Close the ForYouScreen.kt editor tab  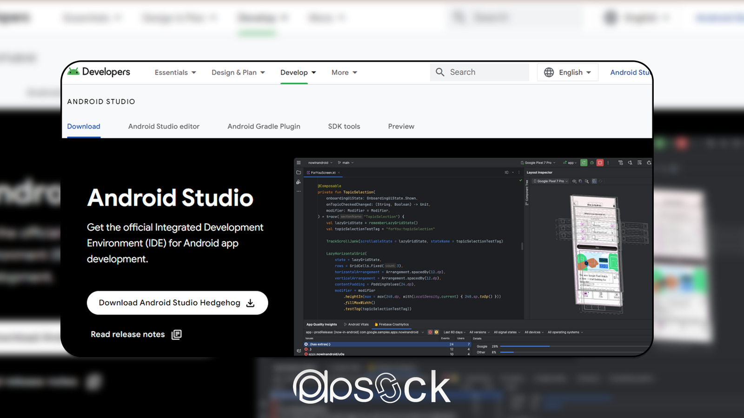pos(339,172)
